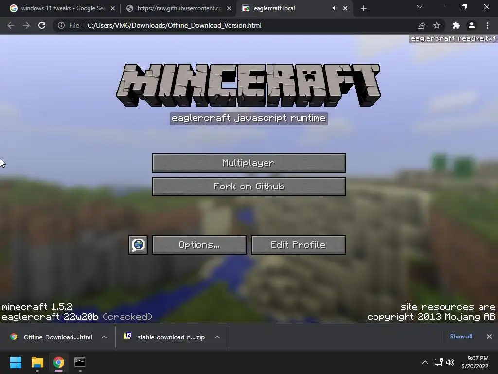
Task: Open the Chrome profile icon
Action: click(x=472, y=25)
